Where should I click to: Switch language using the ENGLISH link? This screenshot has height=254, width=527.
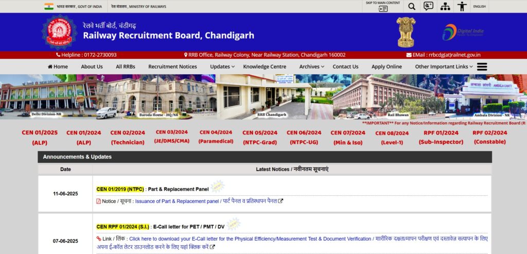(x=479, y=6)
